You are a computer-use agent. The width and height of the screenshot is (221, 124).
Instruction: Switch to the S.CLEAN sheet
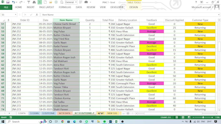pos(34,113)
